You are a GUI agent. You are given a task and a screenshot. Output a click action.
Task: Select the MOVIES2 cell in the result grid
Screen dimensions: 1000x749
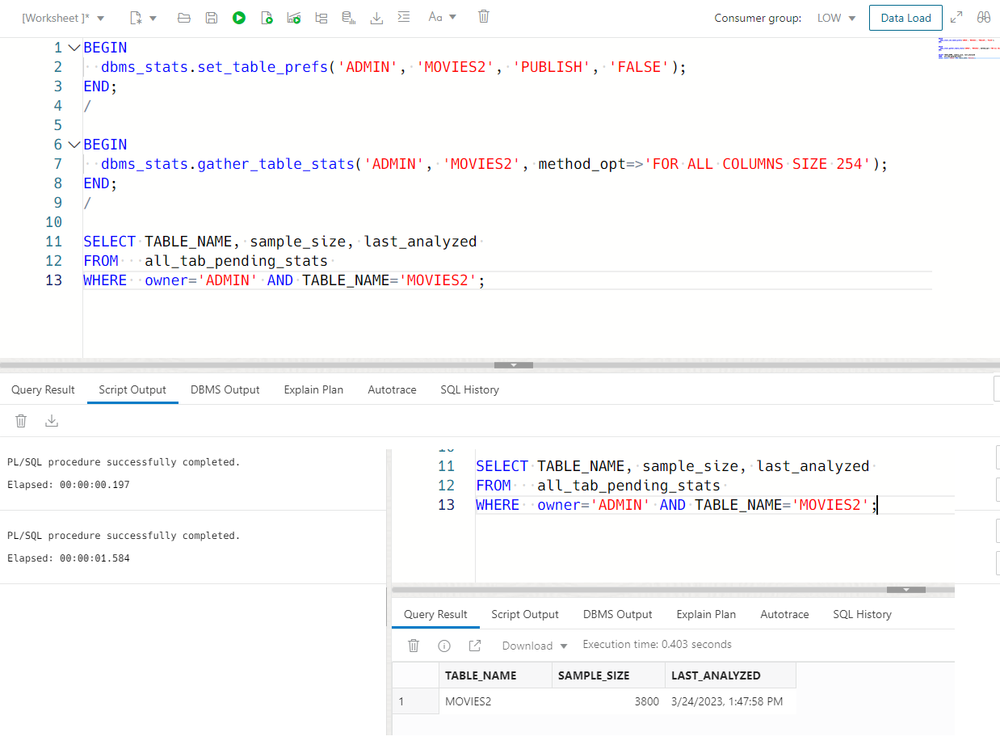pyautogui.click(x=496, y=701)
